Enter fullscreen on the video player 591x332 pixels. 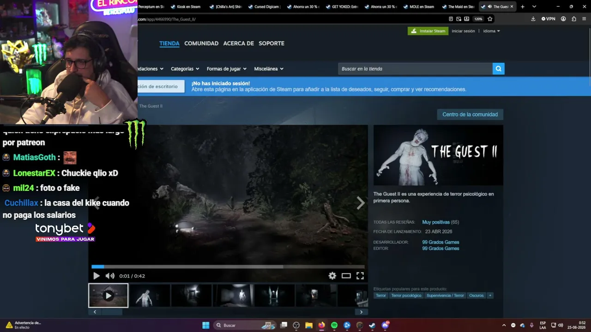(360, 276)
